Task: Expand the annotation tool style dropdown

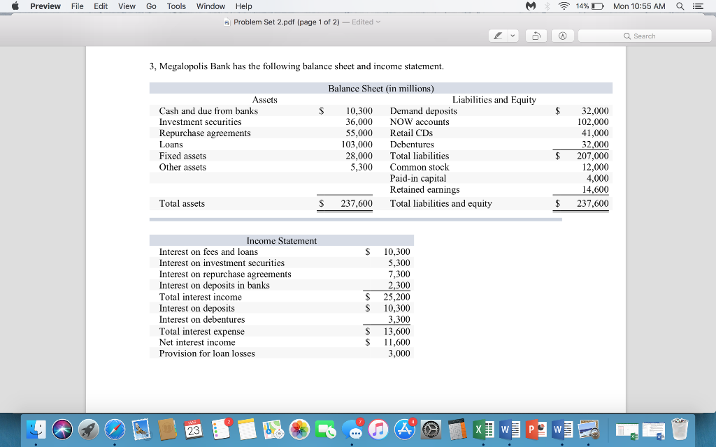Action: pyautogui.click(x=512, y=35)
